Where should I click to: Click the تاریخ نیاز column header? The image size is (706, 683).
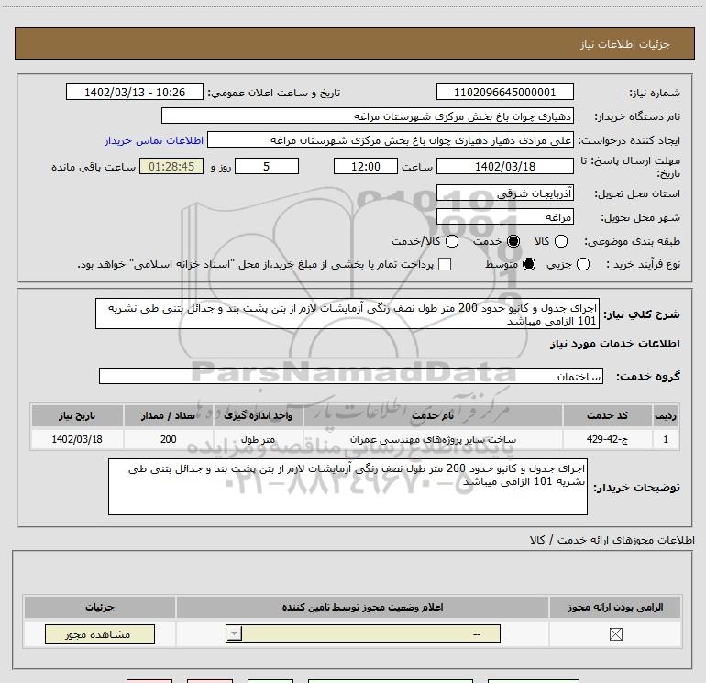click(x=77, y=415)
